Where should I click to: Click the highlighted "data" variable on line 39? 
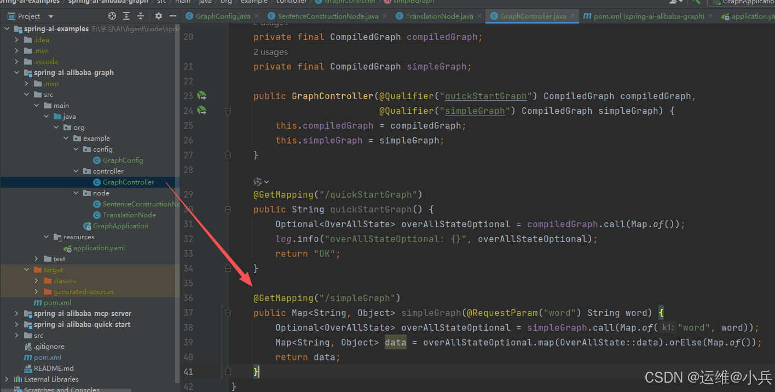click(x=396, y=342)
